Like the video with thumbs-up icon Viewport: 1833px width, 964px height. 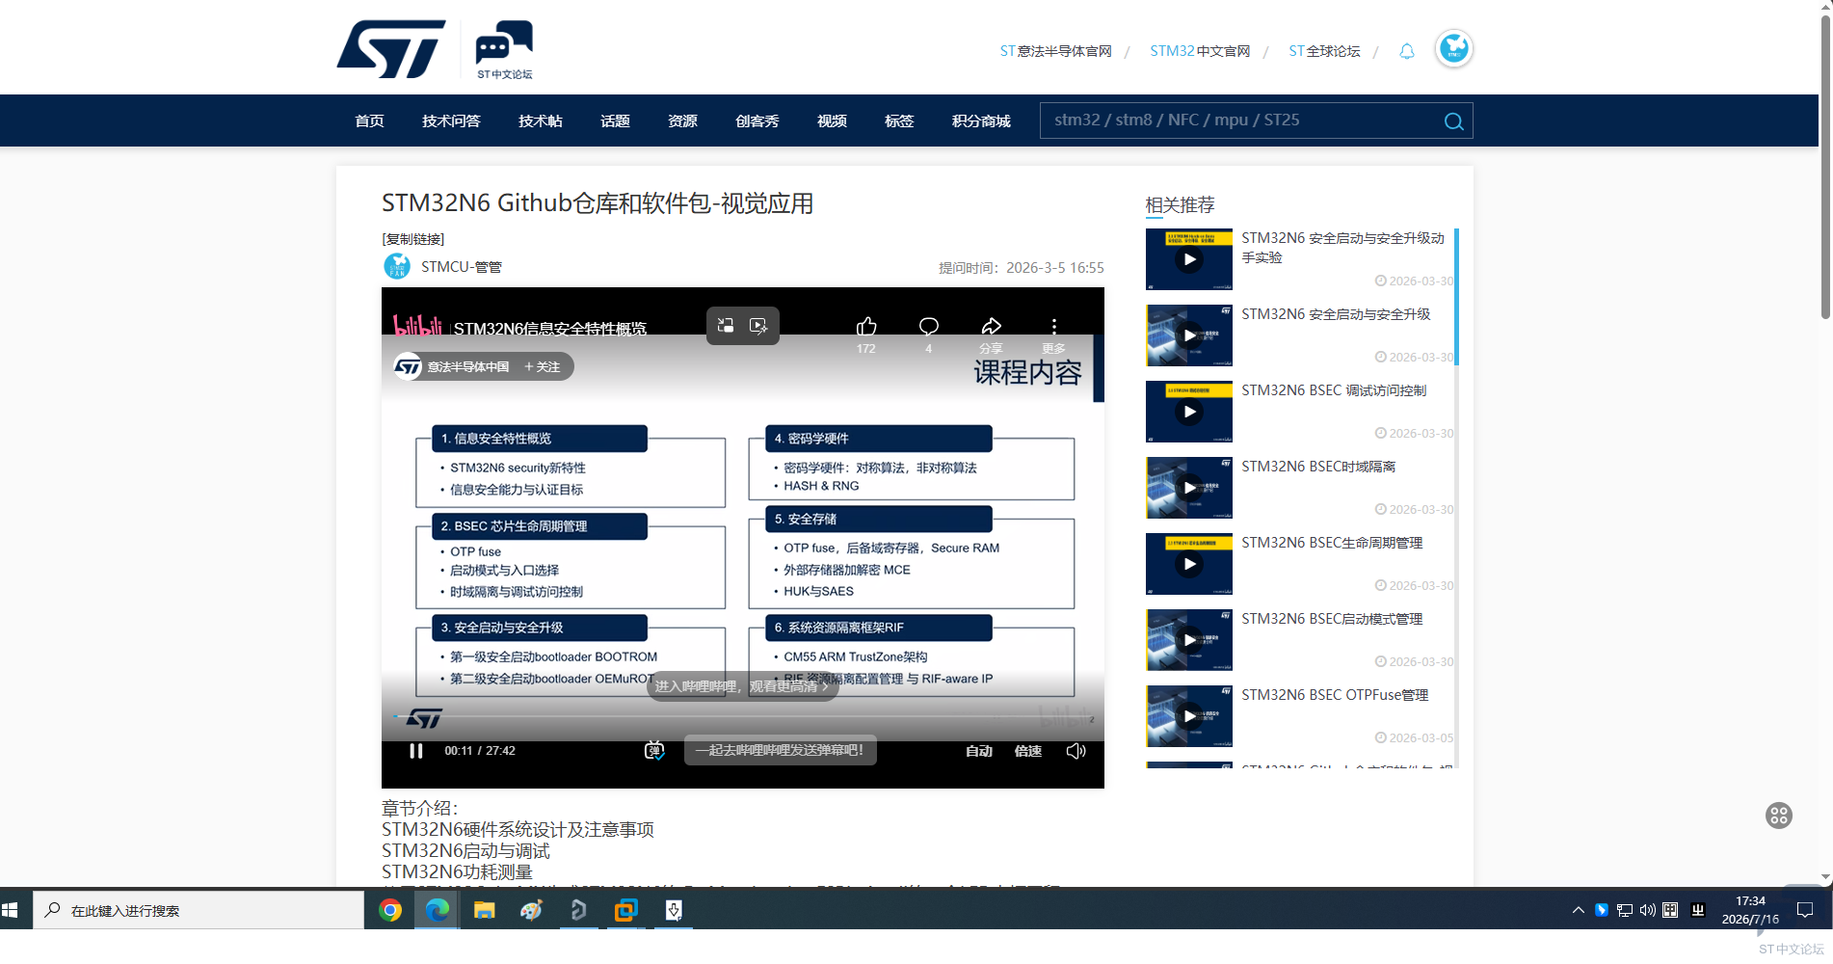click(x=866, y=326)
